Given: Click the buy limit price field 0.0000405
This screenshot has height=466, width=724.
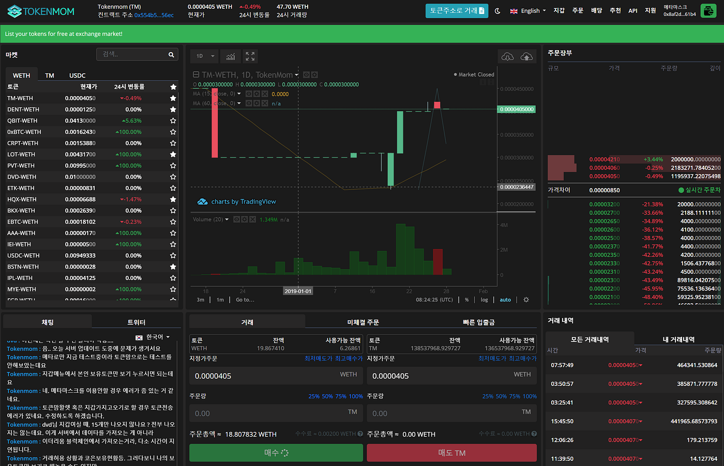Looking at the screenshot, I should tap(276, 376).
